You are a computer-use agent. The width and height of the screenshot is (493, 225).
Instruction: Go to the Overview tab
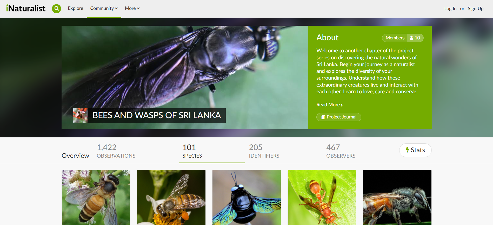click(75, 156)
